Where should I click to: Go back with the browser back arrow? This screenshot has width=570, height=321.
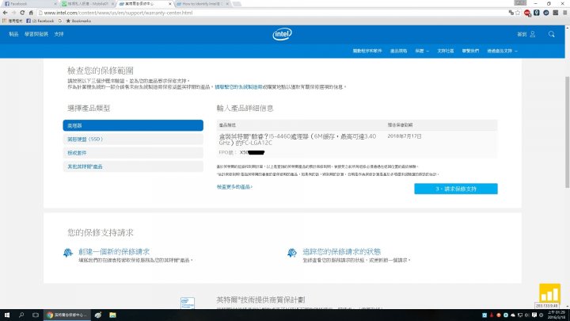pyautogui.click(x=5, y=13)
